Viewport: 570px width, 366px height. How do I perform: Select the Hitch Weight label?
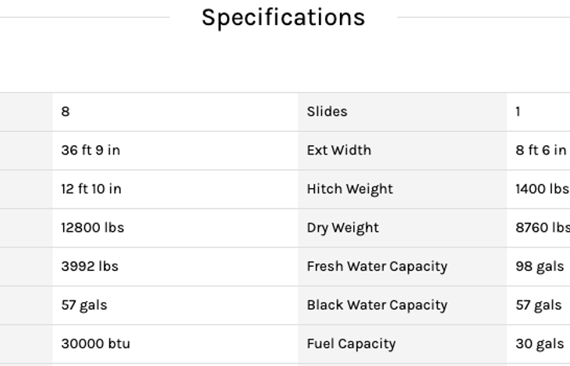pyautogui.click(x=350, y=189)
